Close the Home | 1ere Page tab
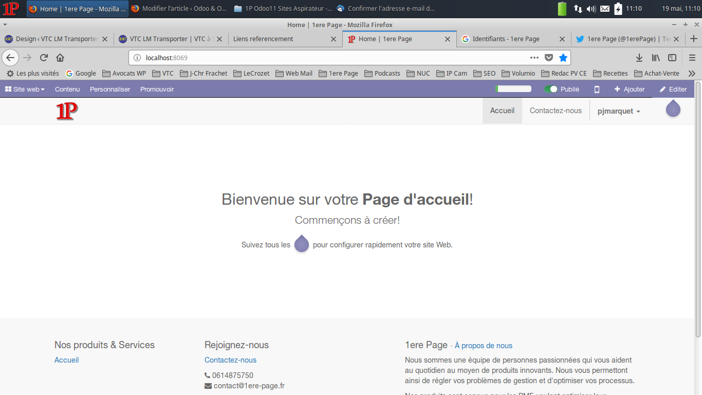The width and height of the screenshot is (702, 395). click(x=447, y=39)
